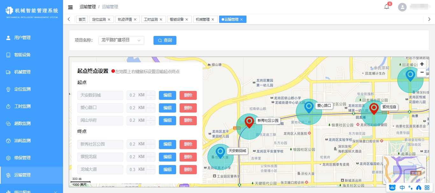Click 删除 for 阅山华府

[x=188, y=121]
